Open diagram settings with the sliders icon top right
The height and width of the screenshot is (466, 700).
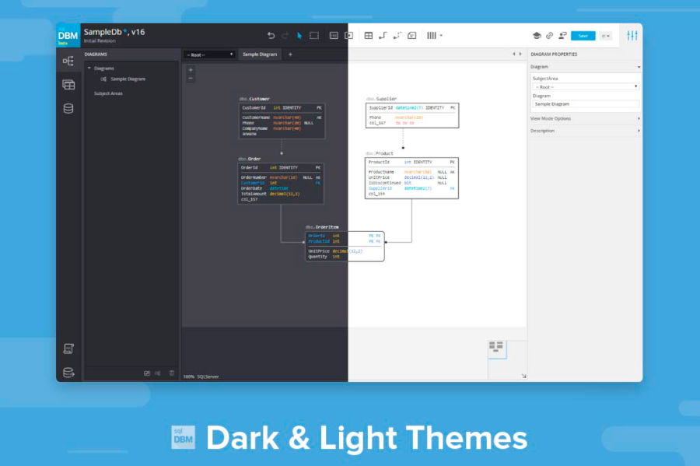632,35
